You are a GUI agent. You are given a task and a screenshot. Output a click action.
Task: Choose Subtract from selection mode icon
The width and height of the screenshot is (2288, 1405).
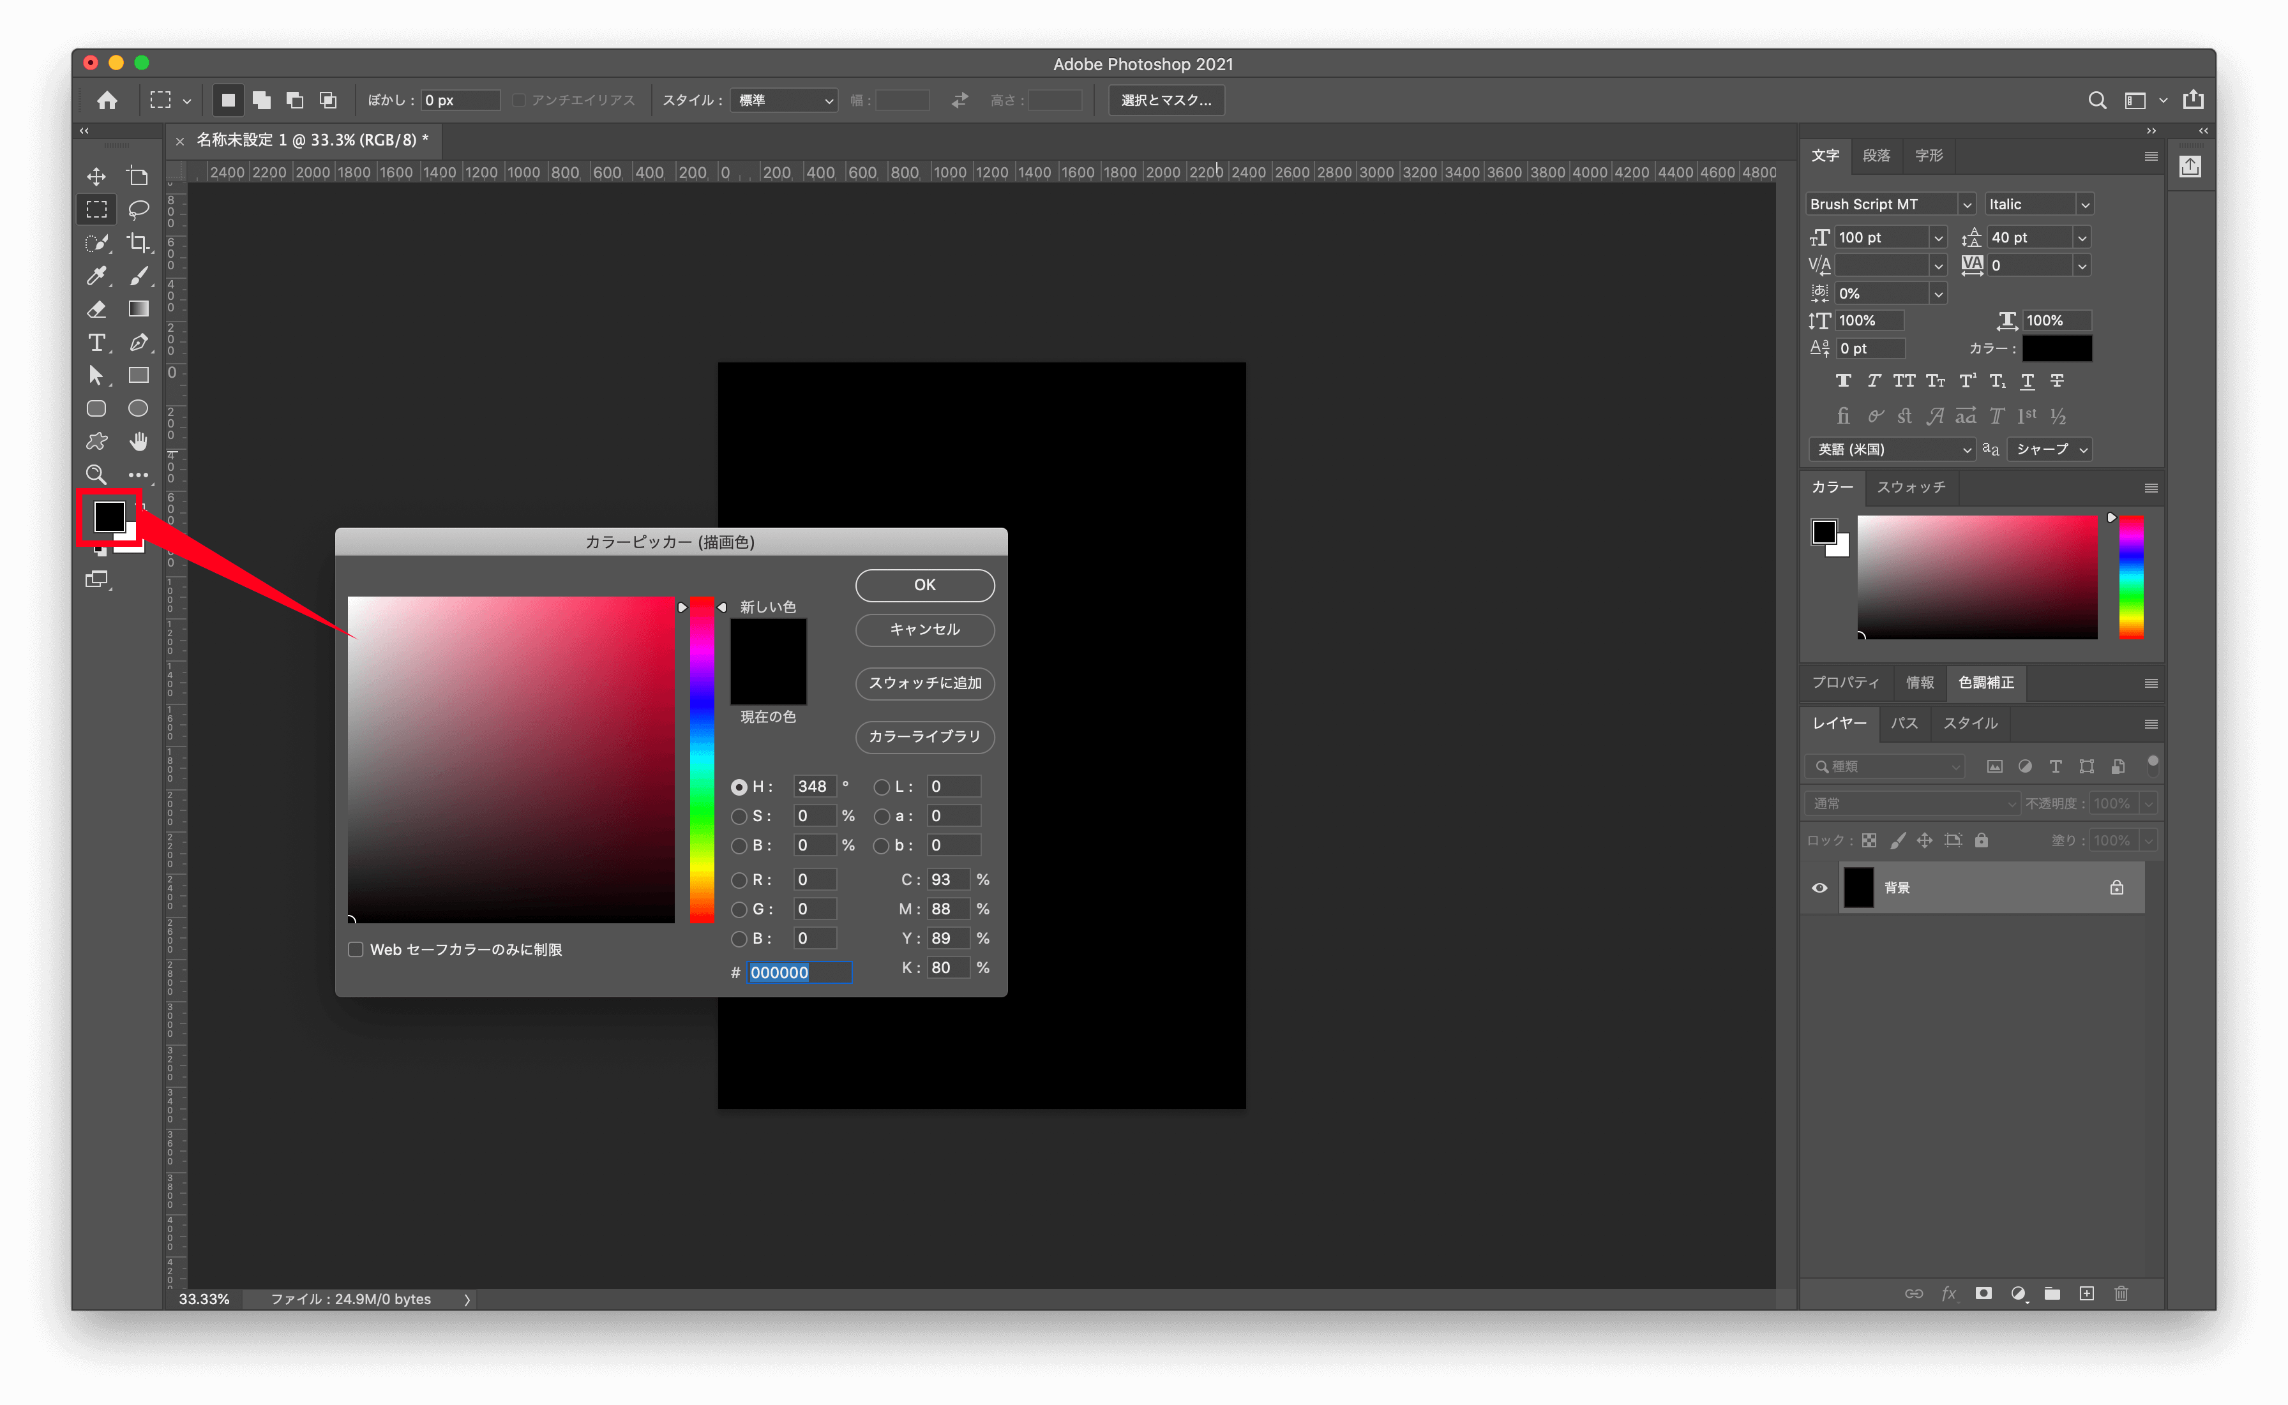coord(295,100)
